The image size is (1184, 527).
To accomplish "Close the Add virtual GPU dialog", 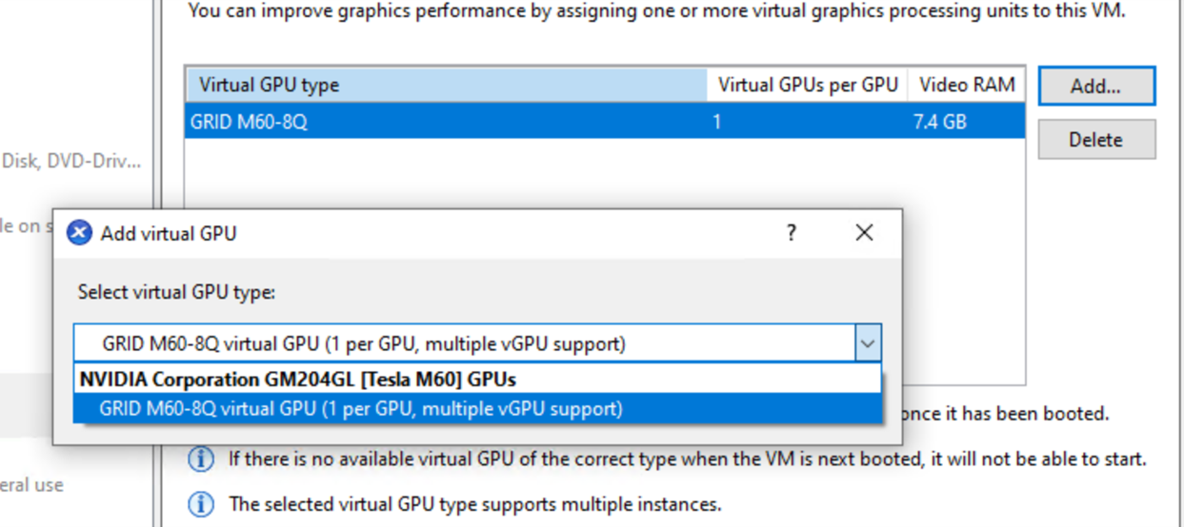I will 864,232.
